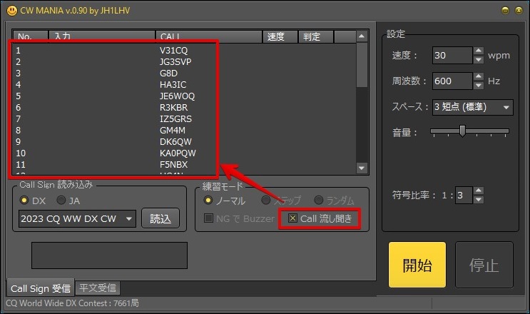Click the 速度 column header
Screen dimensions: 530x314
(x=280, y=36)
